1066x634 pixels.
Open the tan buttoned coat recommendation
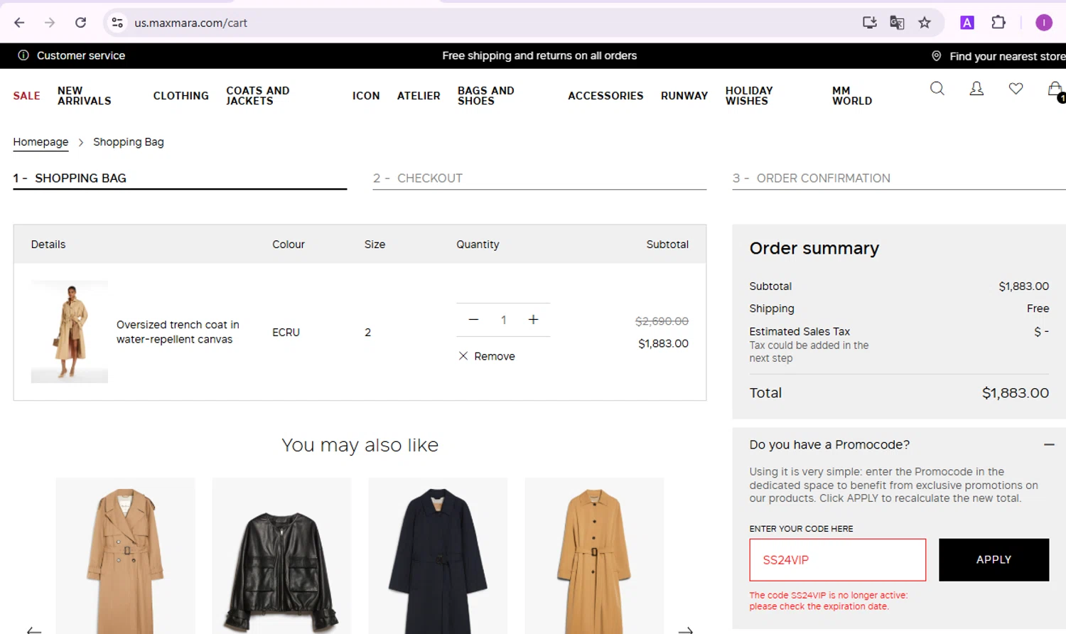click(x=594, y=556)
